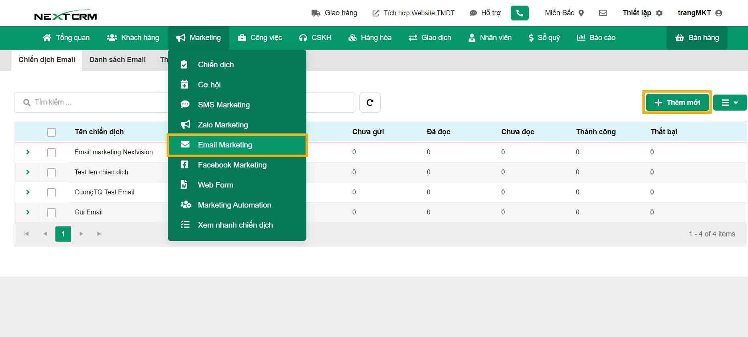The height and width of the screenshot is (337, 748).
Task: Check the box for Test ten chien dich
Action: click(51, 173)
